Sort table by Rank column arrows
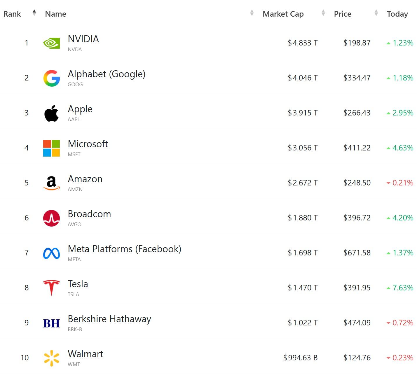This screenshot has width=417, height=377. pyautogui.click(x=34, y=13)
